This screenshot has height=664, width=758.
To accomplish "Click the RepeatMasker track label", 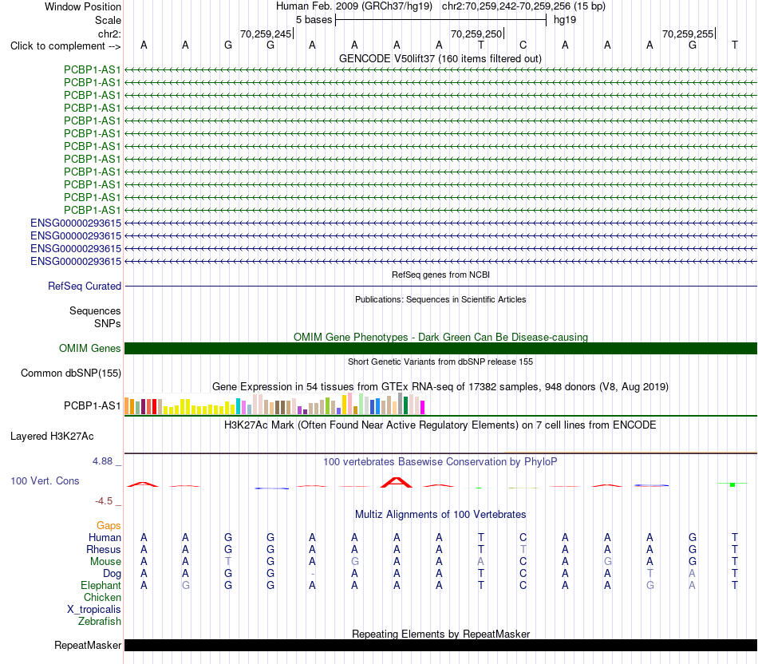I will point(88,645).
